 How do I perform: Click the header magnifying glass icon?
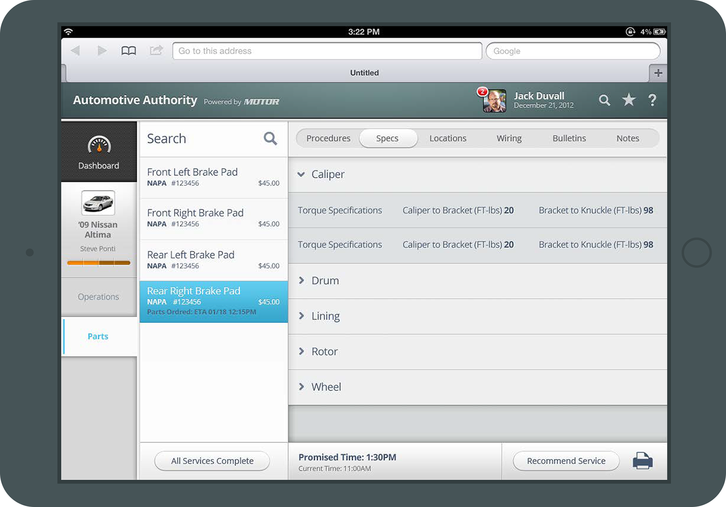604,100
